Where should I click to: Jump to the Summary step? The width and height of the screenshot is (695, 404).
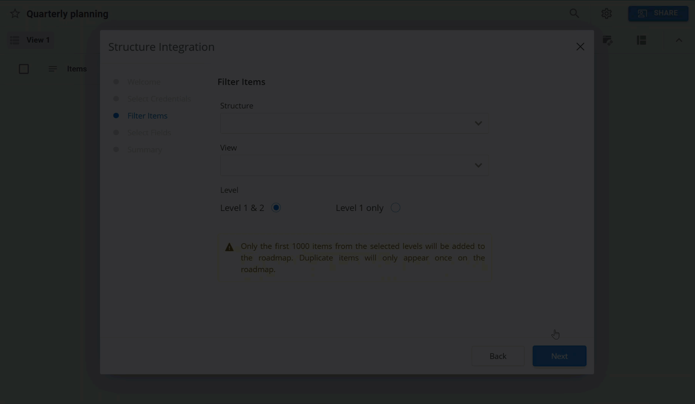(144, 150)
